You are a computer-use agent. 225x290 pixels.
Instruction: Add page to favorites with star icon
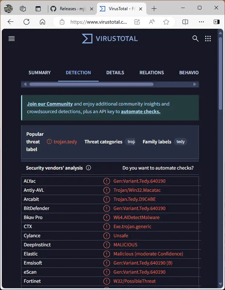tap(166, 22)
